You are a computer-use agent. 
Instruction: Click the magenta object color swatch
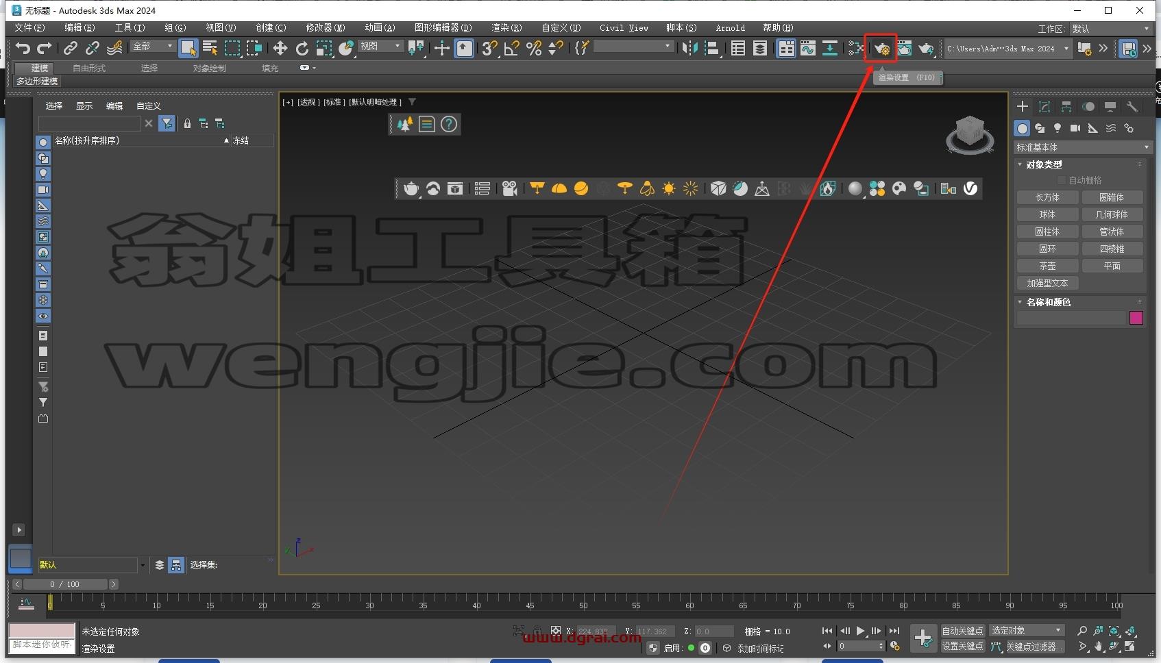[1136, 318]
